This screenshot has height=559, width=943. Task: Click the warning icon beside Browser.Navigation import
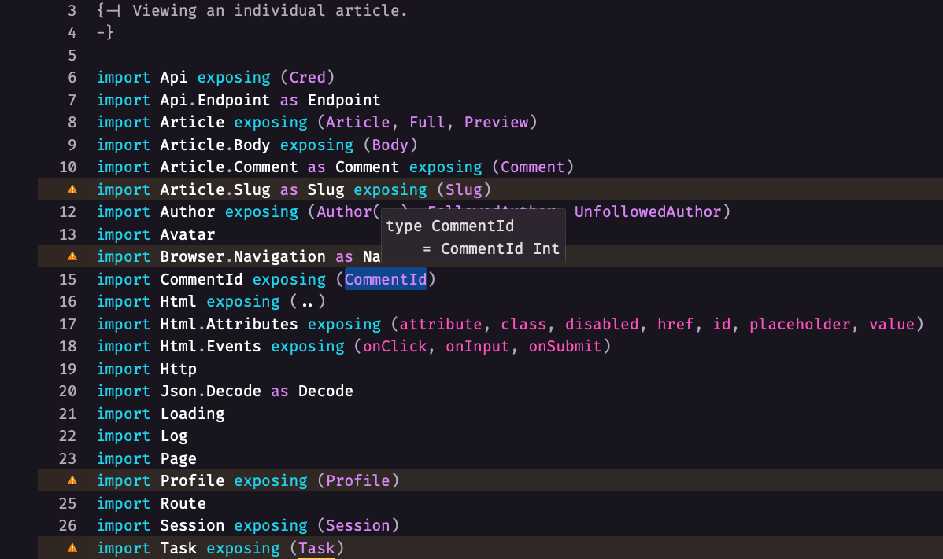point(72,256)
